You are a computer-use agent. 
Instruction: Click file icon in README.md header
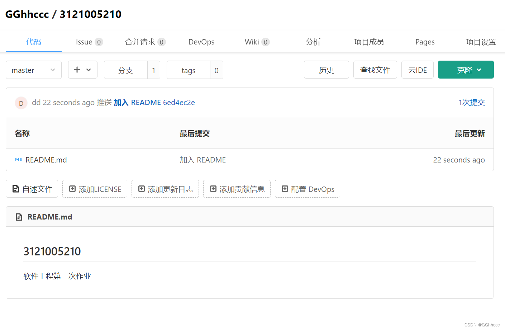19,217
